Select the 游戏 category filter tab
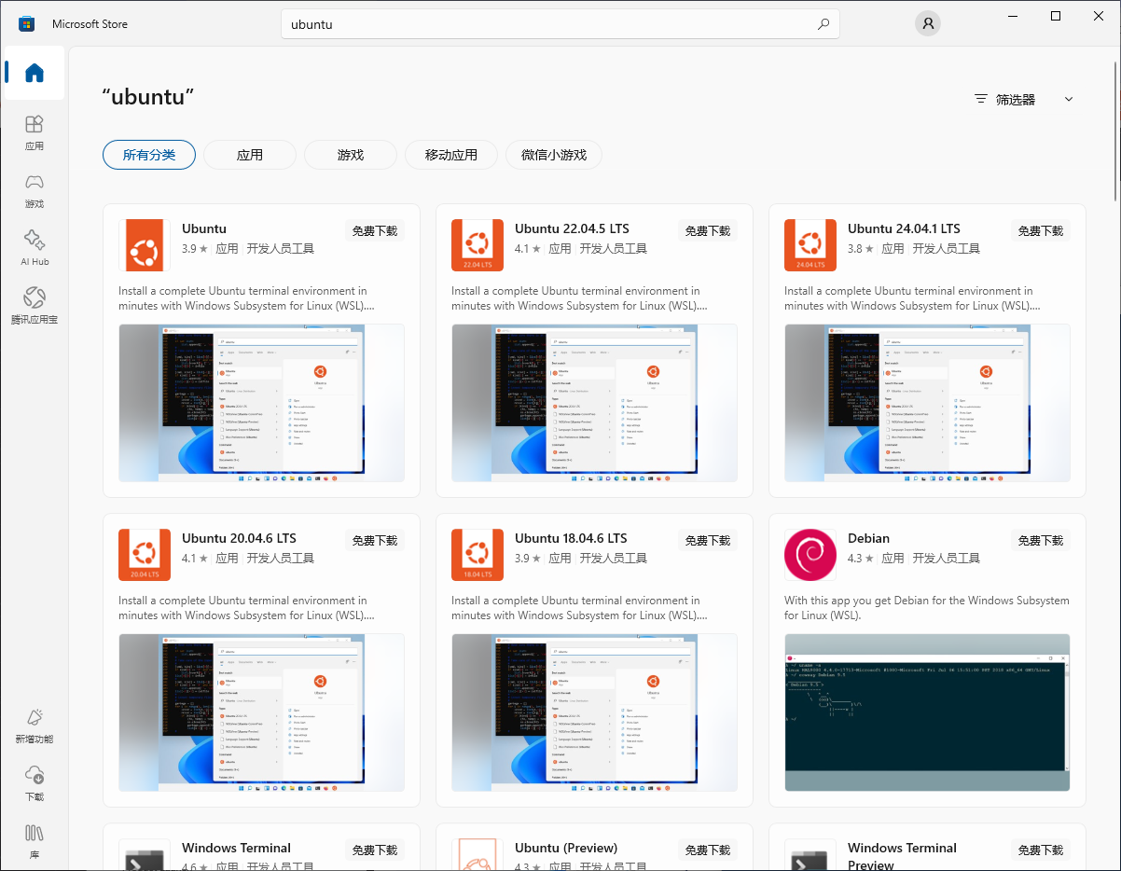The image size is (1121, 871). pos(351,155)
